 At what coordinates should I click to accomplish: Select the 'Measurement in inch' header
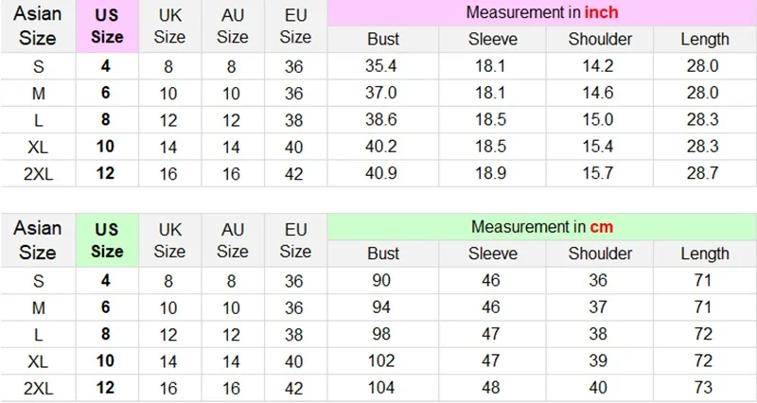541,13
